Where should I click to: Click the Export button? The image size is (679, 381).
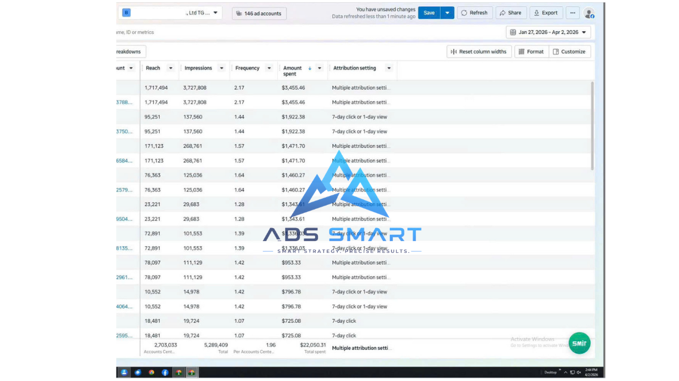pos(545,13)
